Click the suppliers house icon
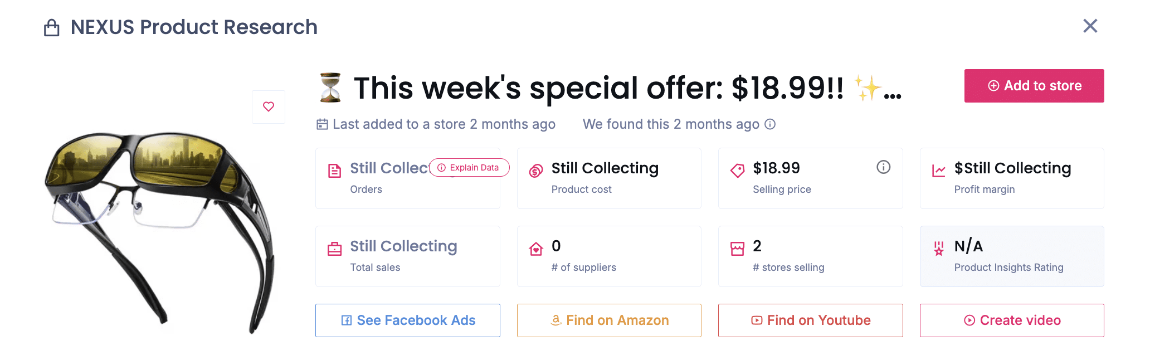The height and width of the screenshot is (350, 1150). (536, 249)
